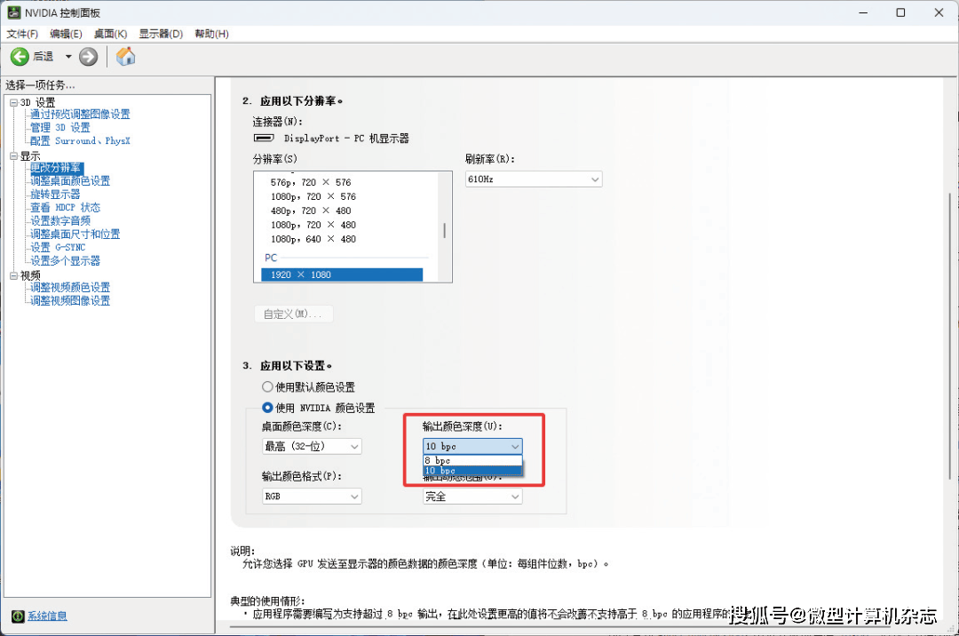Image resolution: width=959 pixels, height=636 pixels.
Task: Open the 显示器 menu
Action: pyautogui.click(x=160, y=33)
